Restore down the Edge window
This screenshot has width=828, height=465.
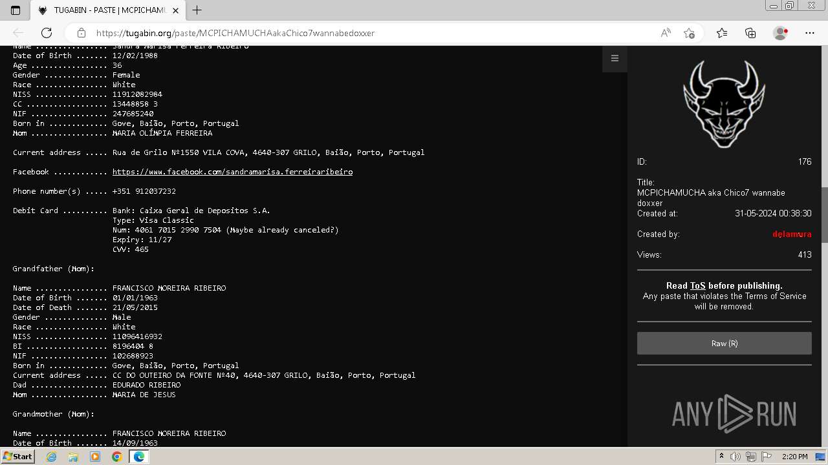click(x=790, y=6)
